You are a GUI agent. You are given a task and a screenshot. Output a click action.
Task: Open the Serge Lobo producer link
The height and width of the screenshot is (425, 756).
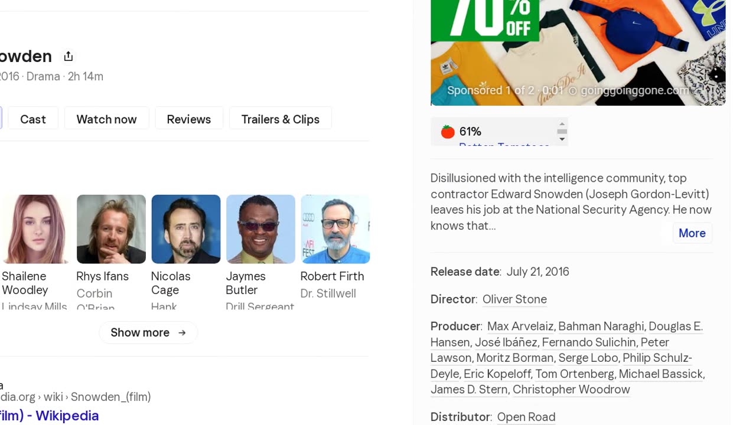point(588,358)
